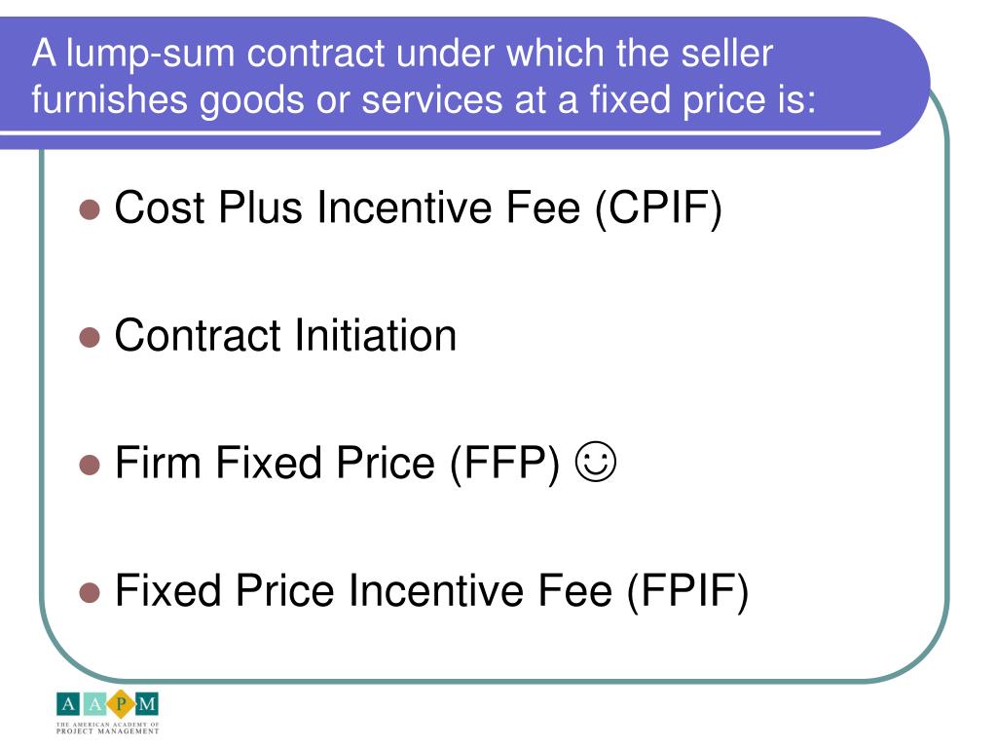The width and height of the screenshot is (997, 748).
Task: Click the AAPM logo at bottom left
Action: click(x=107, y=712)
